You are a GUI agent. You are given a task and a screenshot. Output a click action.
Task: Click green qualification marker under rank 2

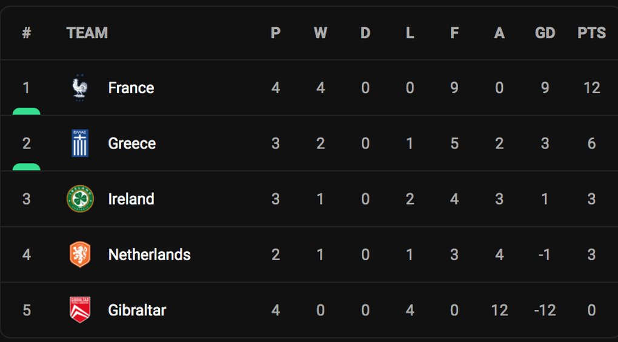[27, 167]
